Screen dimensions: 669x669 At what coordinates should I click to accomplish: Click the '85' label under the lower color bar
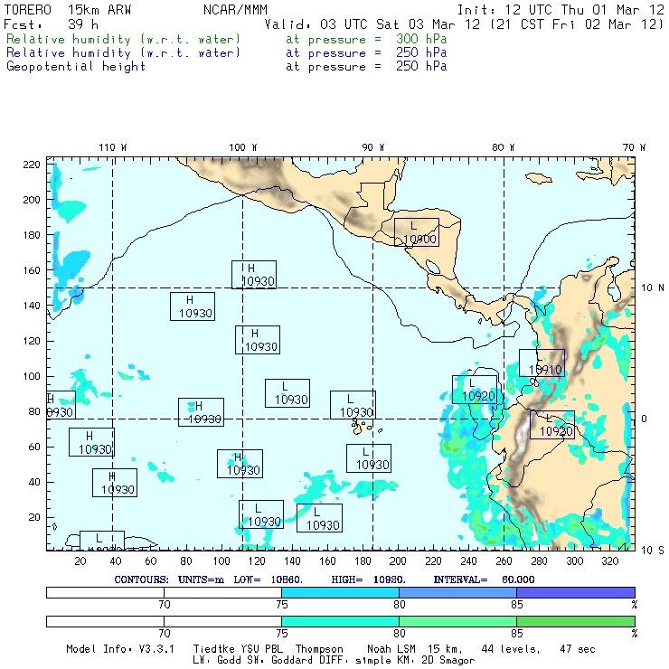(x=517, y=634)
